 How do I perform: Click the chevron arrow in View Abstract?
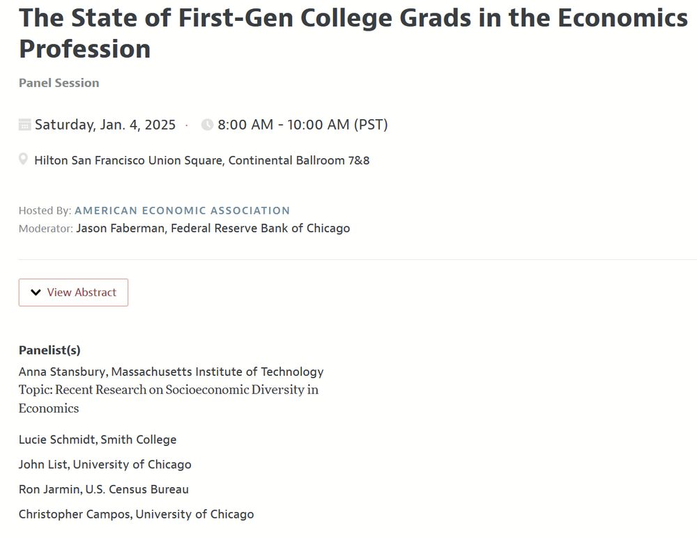36,292
